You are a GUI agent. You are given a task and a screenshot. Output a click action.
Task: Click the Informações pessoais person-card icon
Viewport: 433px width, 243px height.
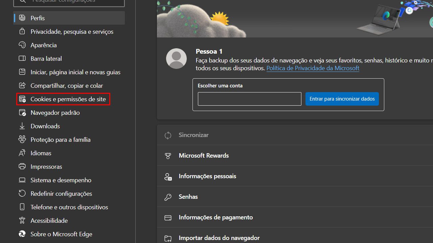click(168, 176)
